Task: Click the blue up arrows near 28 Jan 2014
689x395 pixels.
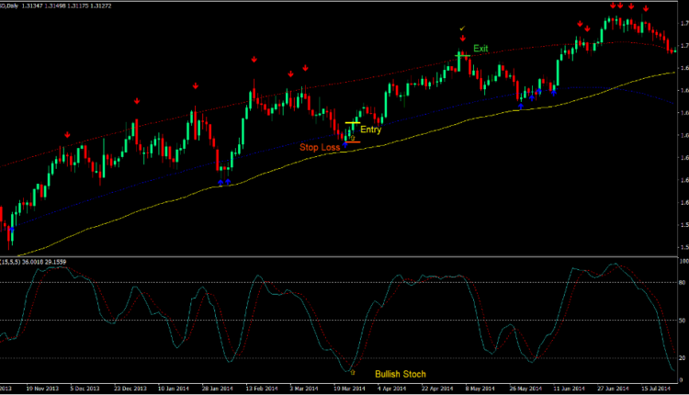Action: [224, 182]
